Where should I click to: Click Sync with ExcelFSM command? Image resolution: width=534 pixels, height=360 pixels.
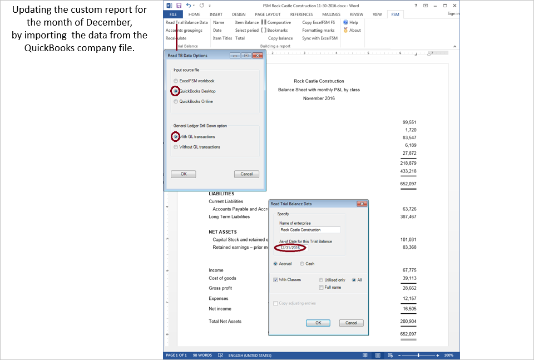320,38
